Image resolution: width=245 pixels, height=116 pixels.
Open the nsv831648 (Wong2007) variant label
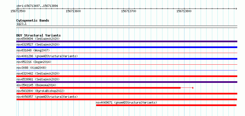(x=33, y=50)
